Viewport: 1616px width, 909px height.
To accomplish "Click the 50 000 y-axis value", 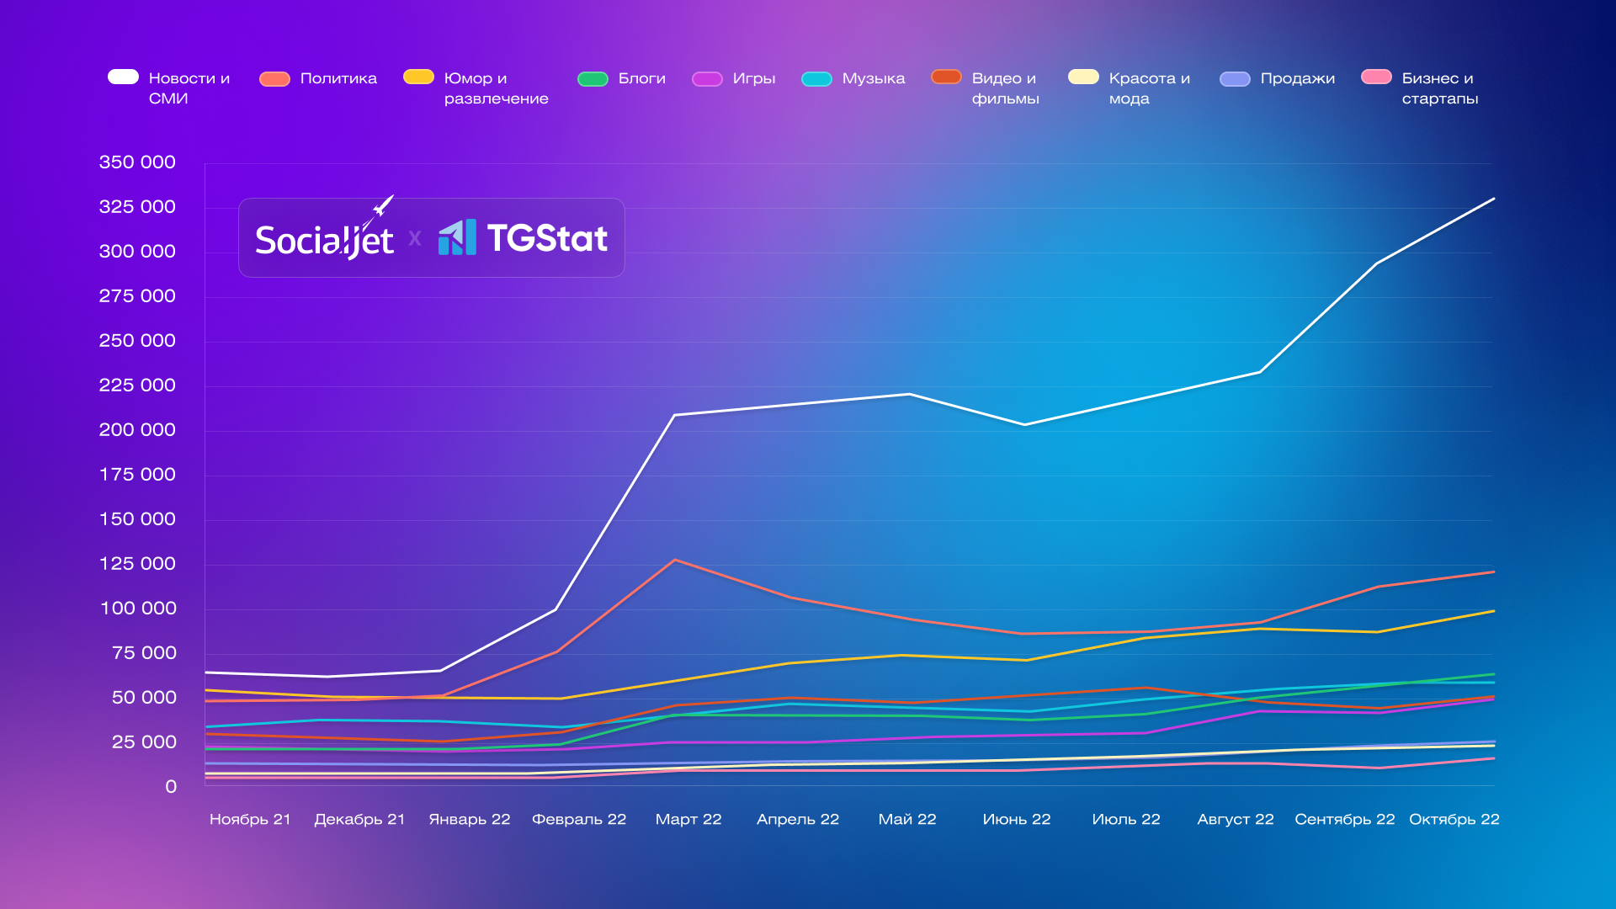I will click(144, 697).
